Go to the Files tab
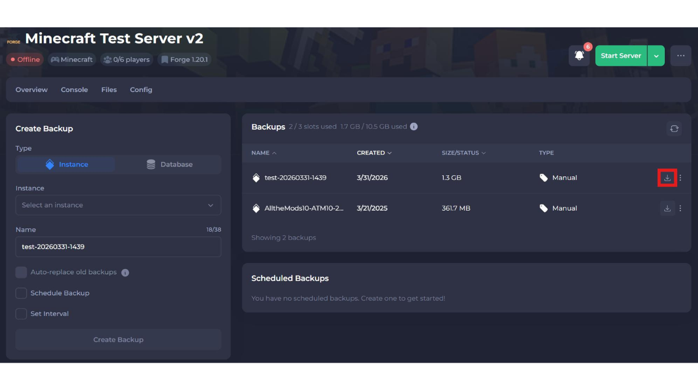This screenshot has height=390, width=698. click(x=109, y=90)
